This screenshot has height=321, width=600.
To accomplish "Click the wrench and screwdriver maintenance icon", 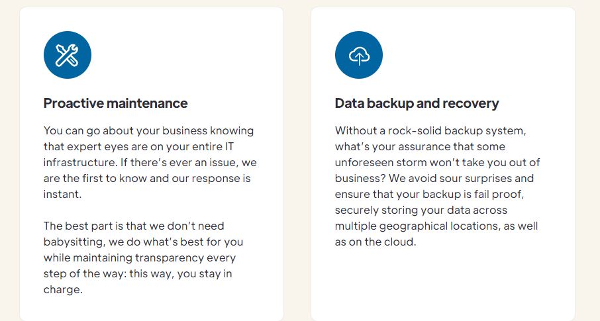I will click(67, 56).
